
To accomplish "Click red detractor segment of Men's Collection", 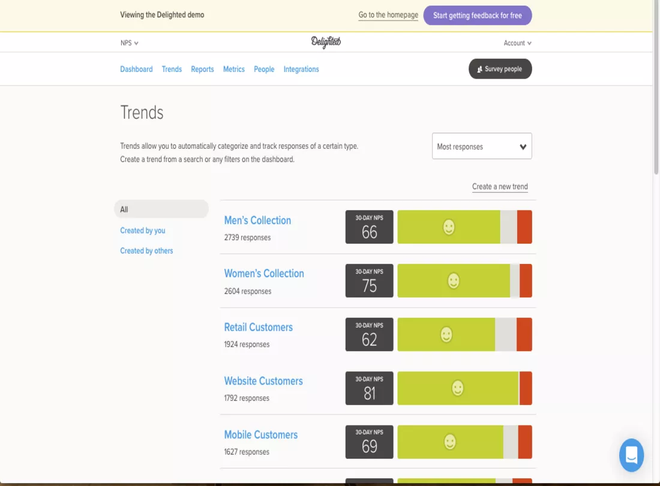I will point(524,227).
